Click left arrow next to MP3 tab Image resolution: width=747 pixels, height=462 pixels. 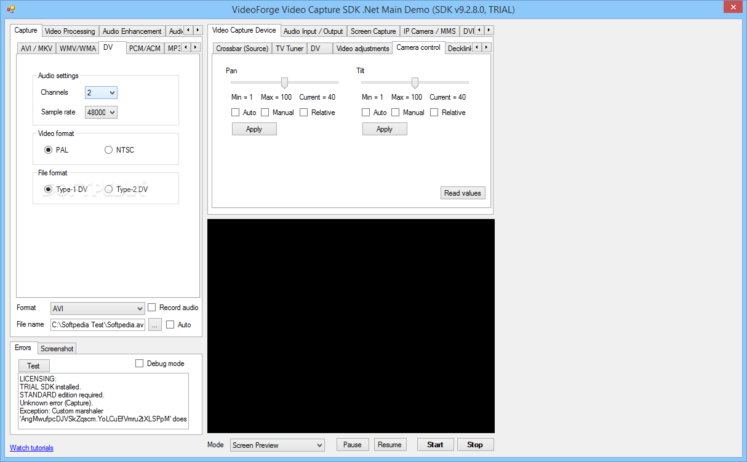[x=186, y=47]
